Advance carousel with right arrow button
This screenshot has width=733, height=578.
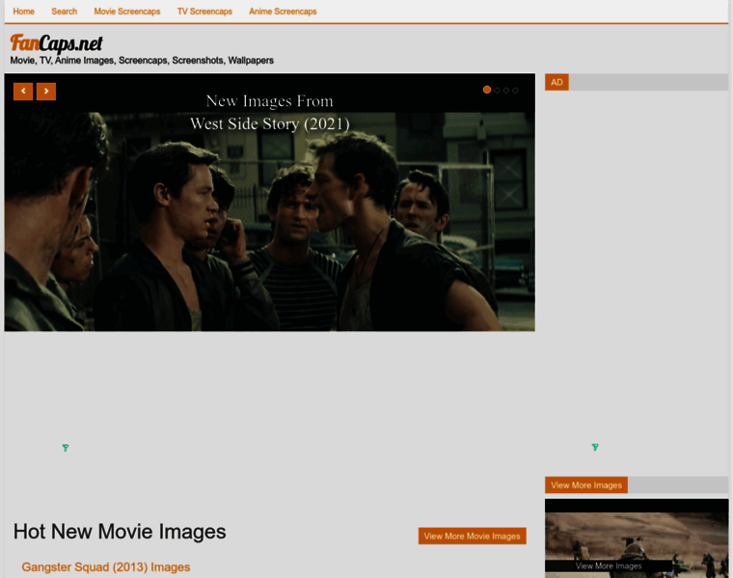[46, 92]
